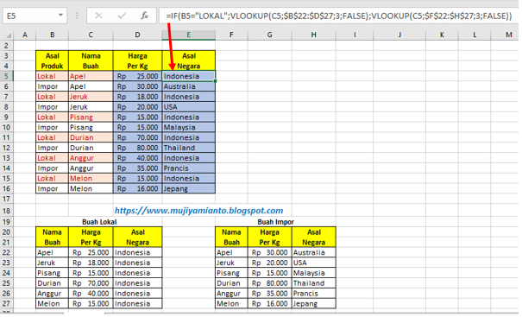The width and height of the screenshot is (522, 317).
Task: Select the USA cell in row 8
Action: pyautogui.click(x=188, y=107)
